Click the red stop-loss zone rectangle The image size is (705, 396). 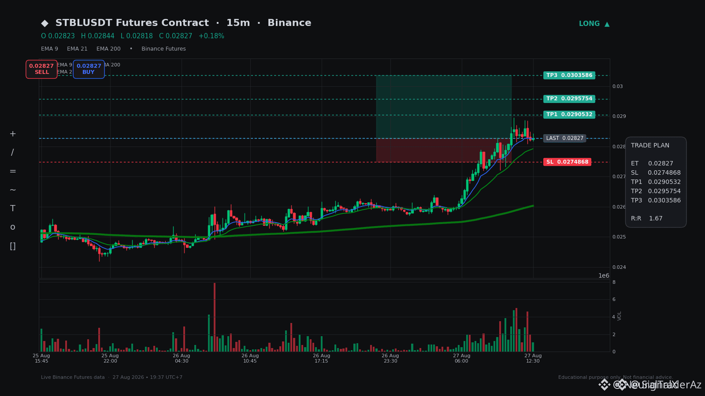[444, 150]
